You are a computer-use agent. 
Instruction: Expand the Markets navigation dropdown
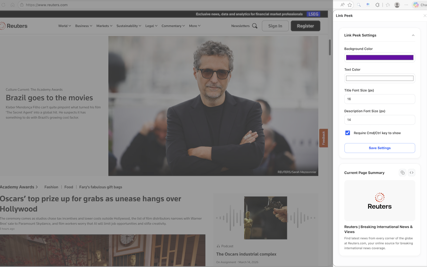(104, 26)
